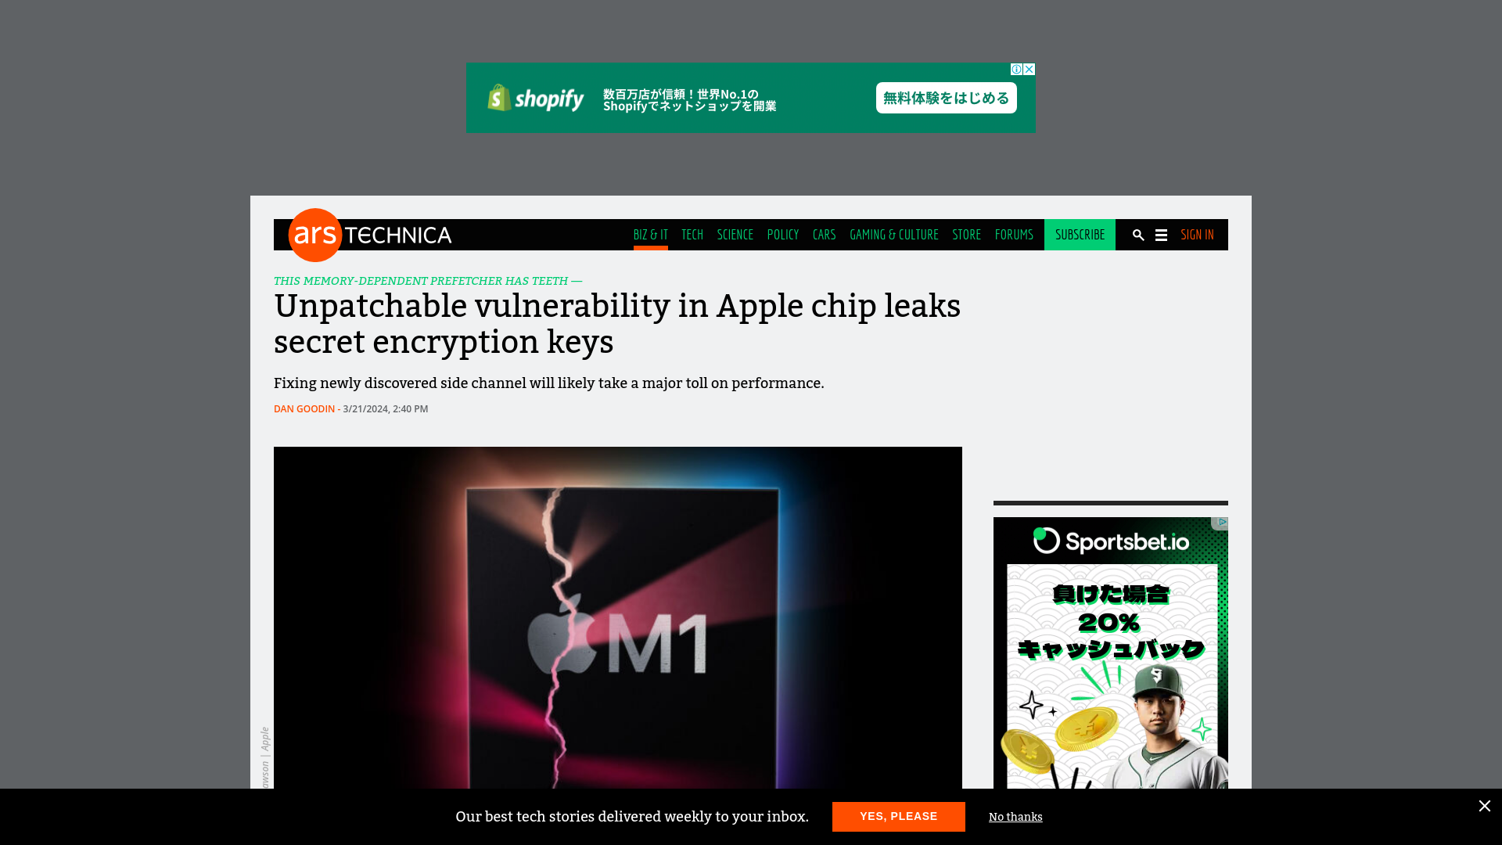Expand the POLICY navigation dropdown
Image resolution: width=1502 pixels, height=845 pixels.
pos(783,234)
